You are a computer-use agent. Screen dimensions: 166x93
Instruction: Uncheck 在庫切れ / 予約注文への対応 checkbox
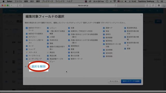point(69,31)
